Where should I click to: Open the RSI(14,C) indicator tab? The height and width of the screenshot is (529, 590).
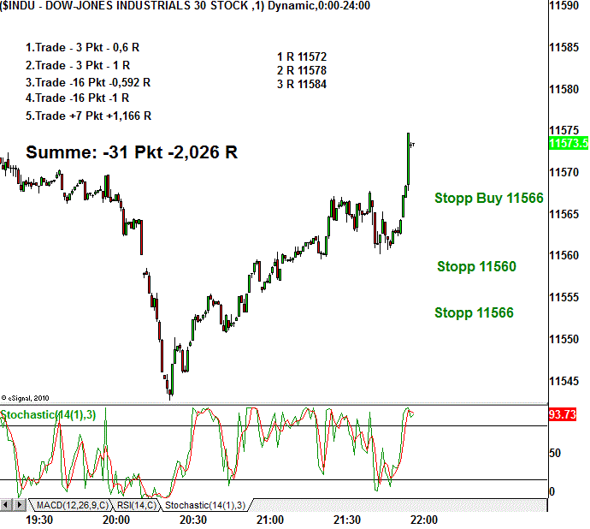point(134,505)
